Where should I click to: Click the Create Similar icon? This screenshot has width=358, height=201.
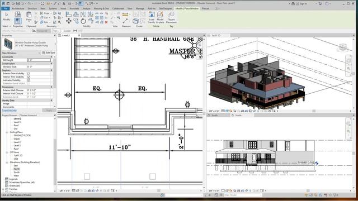pos(135,21)
